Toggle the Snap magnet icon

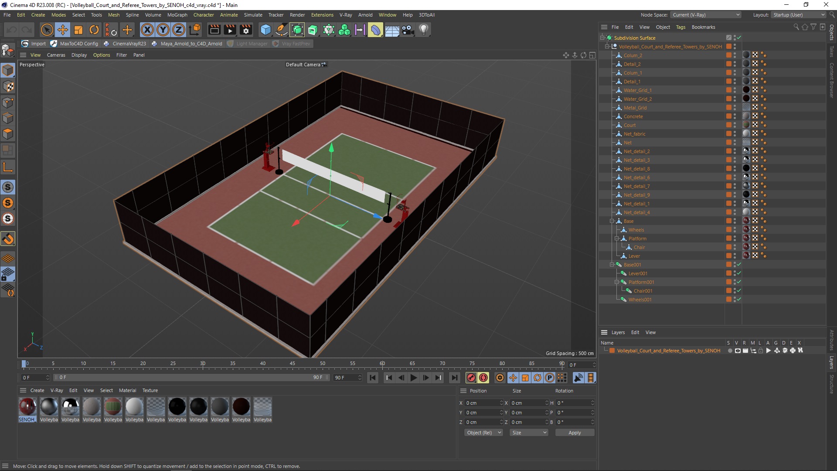click(8, 239)
